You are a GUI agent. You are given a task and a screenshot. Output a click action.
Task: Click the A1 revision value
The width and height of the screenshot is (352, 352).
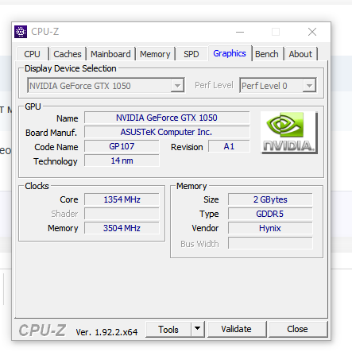229,146
